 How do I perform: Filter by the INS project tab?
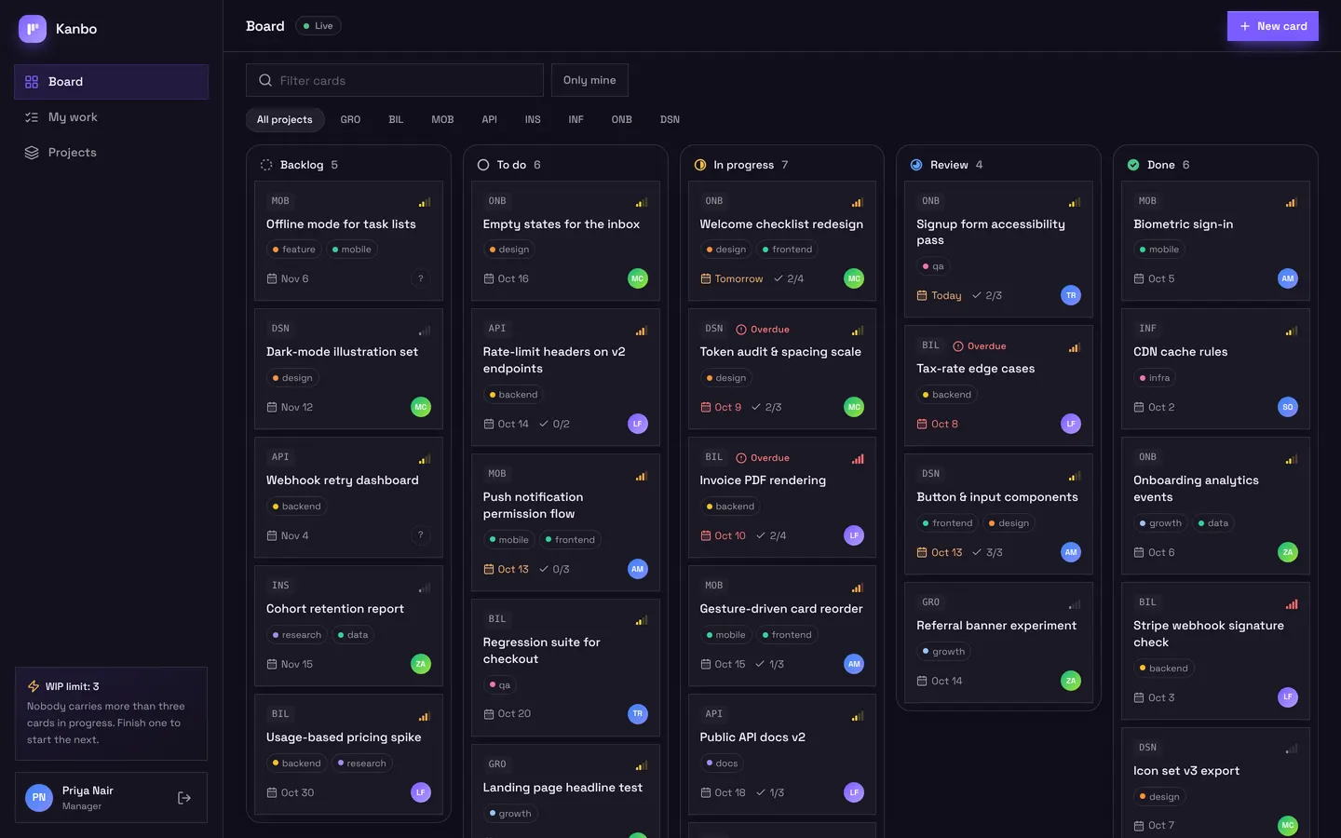(x=533, y=119)
